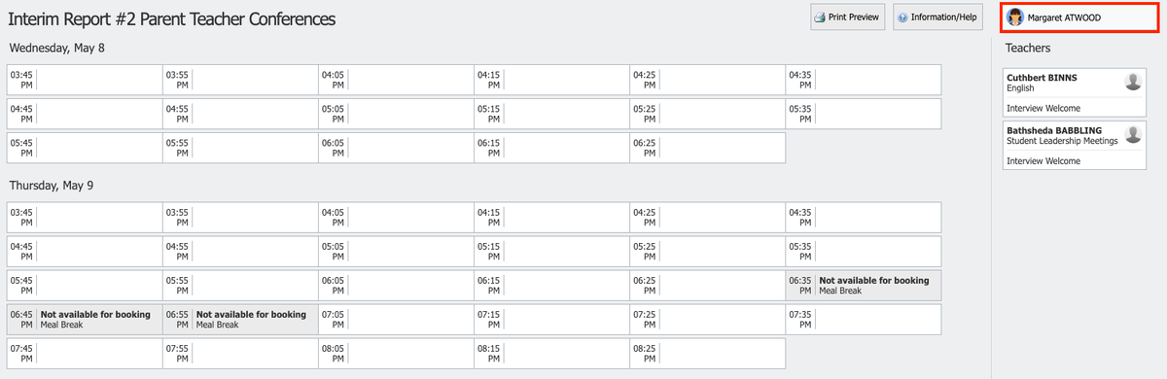Open the Print Preview button
This screenshot has width=1167, height=379.
click(847, 17)
